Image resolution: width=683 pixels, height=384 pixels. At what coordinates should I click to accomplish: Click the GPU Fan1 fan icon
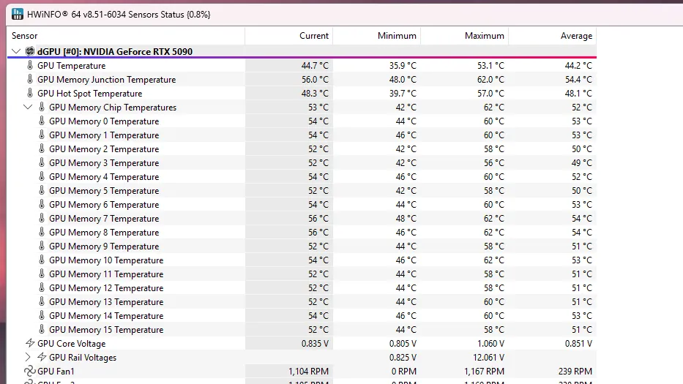pos(29,371)
